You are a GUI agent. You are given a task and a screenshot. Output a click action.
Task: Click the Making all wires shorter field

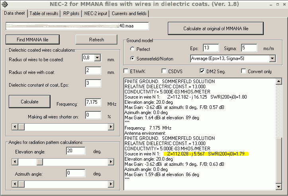93,115
